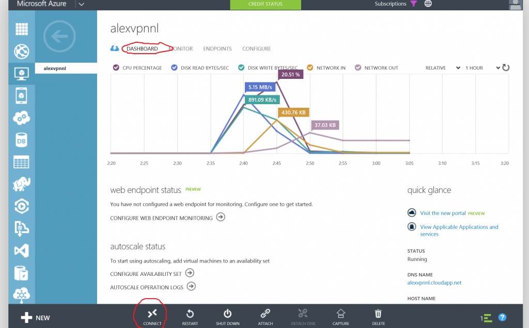
Task: Open Subscriptions menu in header
Action: [391, 4]
